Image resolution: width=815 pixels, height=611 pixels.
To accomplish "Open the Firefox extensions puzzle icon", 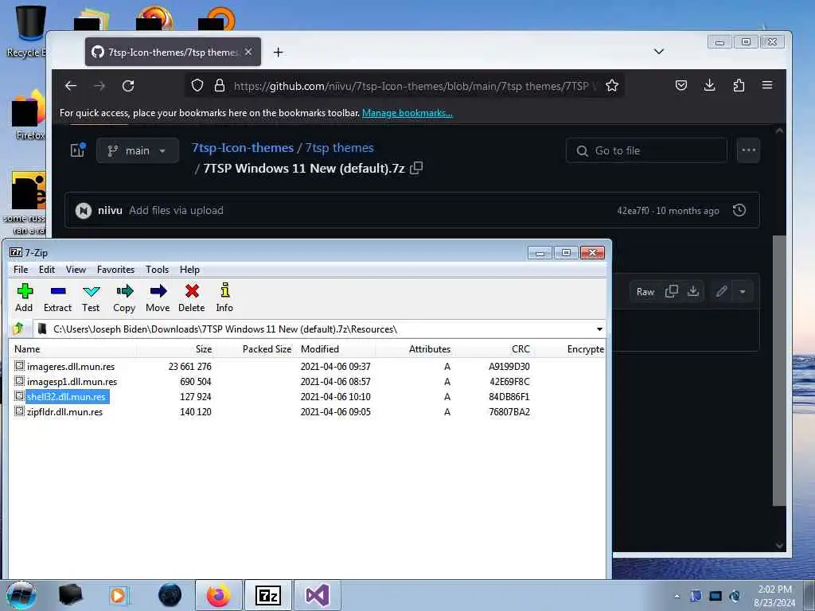I will click(739, 85).
